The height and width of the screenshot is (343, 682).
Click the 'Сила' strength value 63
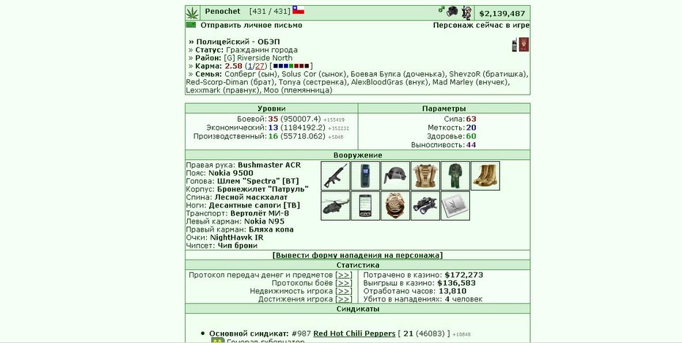point(471,119)
